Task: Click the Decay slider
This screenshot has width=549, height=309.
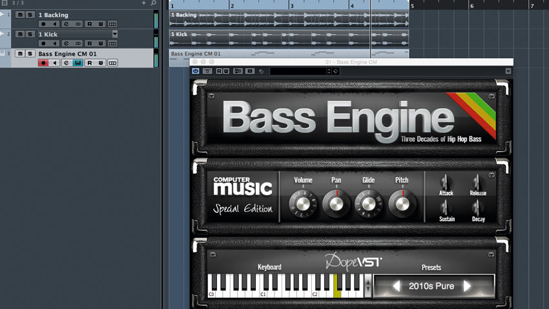Action: pyautogui.click(x=476, y=208)
